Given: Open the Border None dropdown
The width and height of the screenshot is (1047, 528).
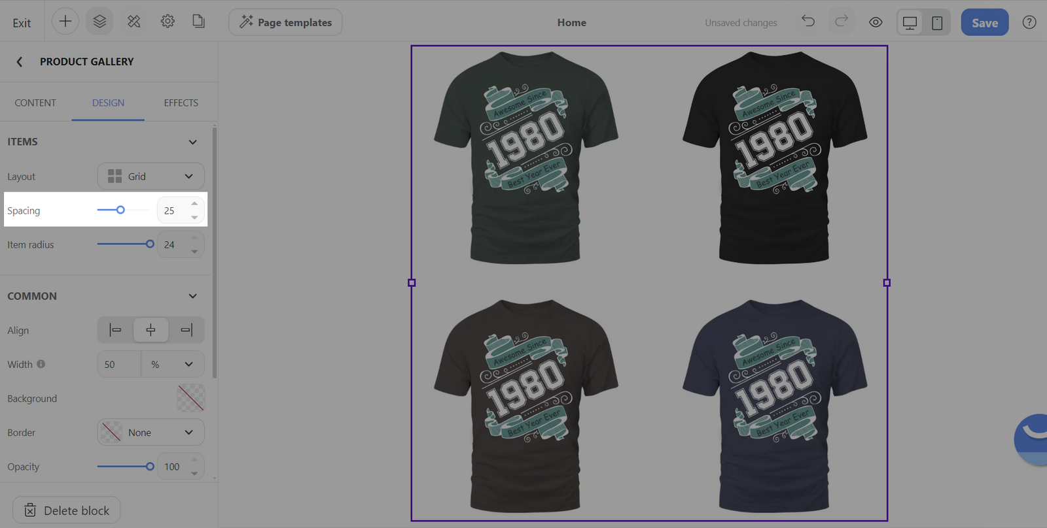Looking at the screenshot, I should pos(151,433).
